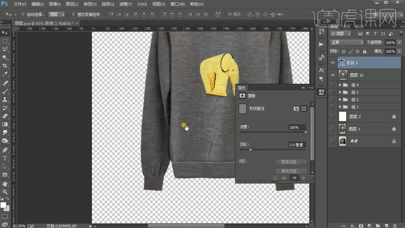Image resolution: width=405 pixels, height=228 pixels.
Task: Show the 图层 2 layer
Action: (333, 116)
